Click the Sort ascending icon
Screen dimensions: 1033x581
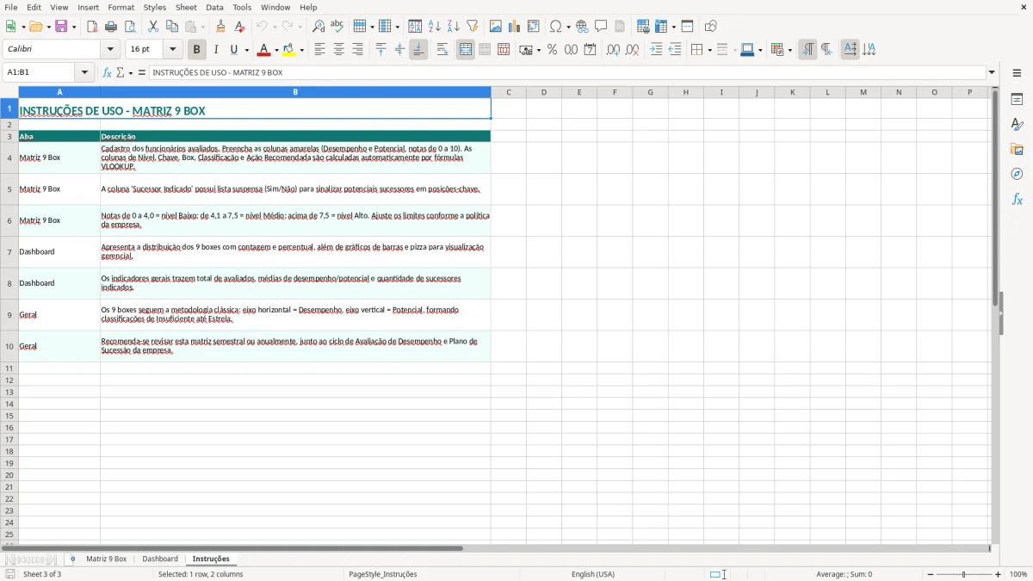435,27
